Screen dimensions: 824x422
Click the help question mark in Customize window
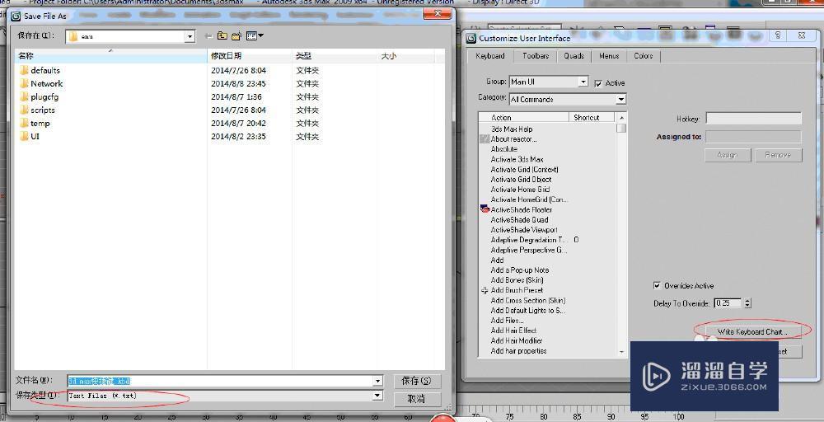(x=778, y=35)
